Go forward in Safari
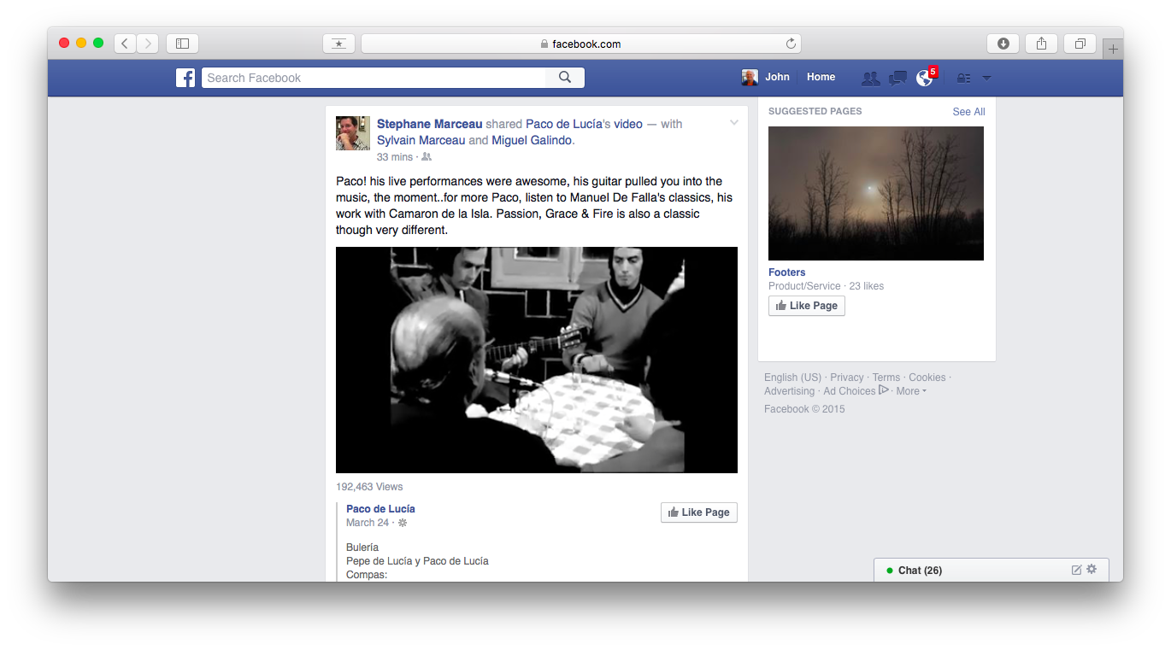The image size is (1171, 650). [x=148, y=44]
